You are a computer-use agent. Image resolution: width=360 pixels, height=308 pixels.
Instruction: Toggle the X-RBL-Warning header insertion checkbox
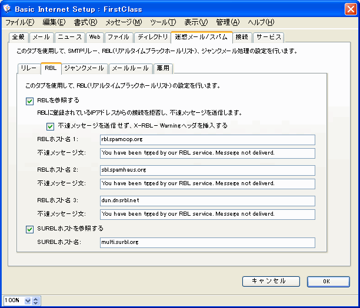click(50, 125)
